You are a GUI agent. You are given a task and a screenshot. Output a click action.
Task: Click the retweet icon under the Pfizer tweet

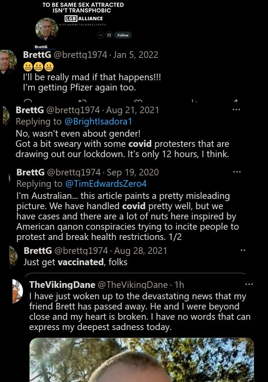[x=82, y=101]
